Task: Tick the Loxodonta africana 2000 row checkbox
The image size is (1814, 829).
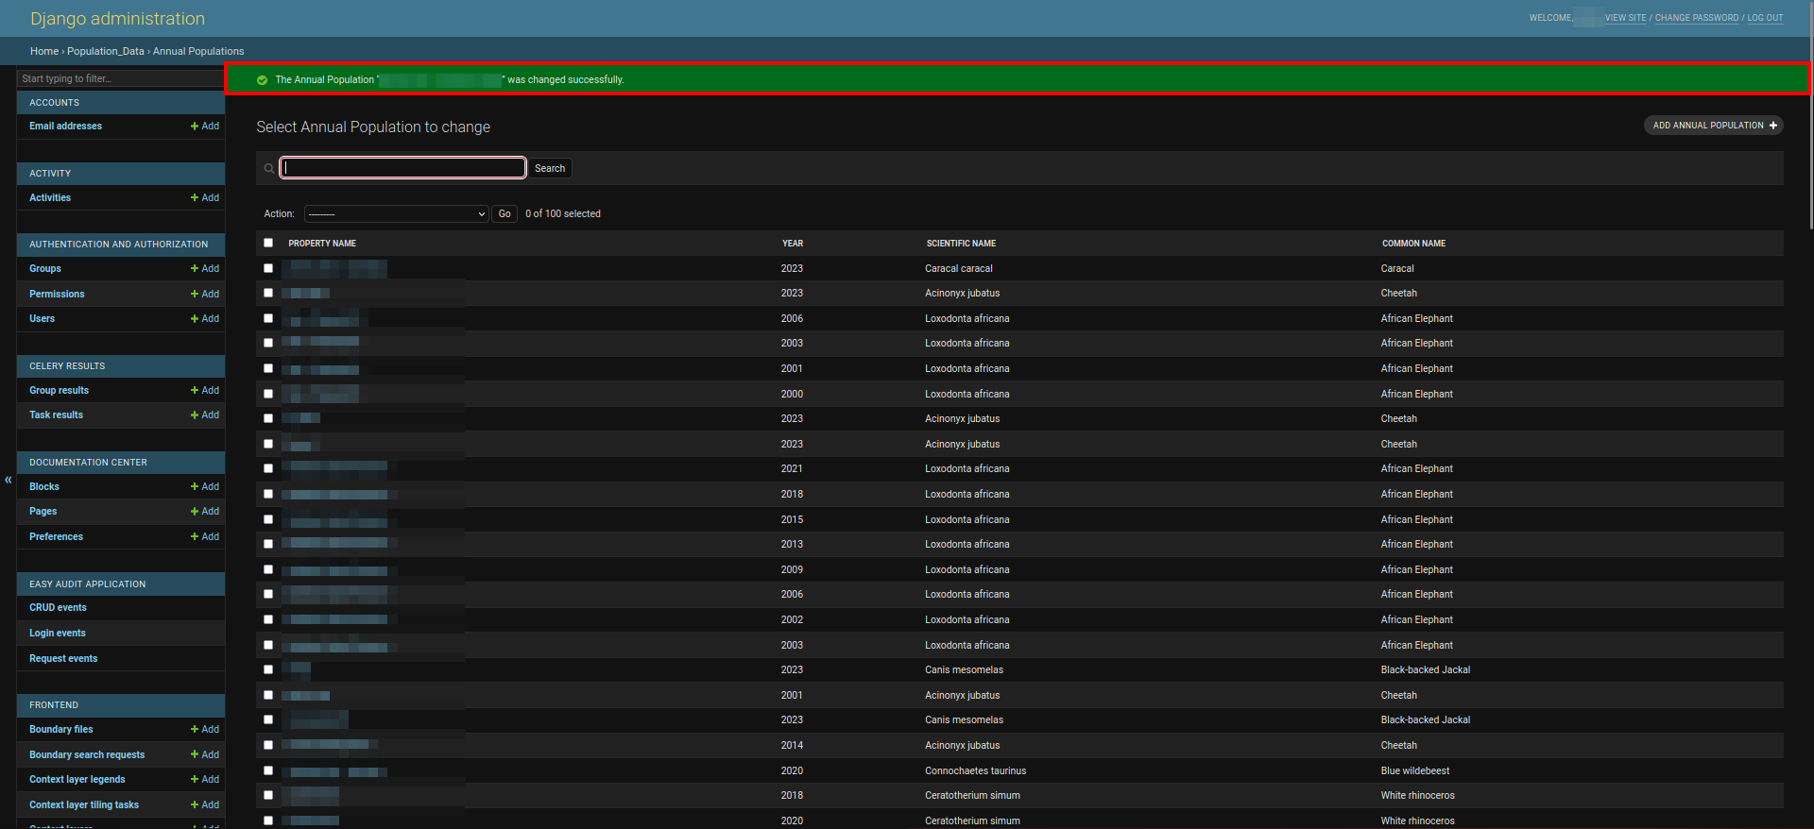Action: 268,394
